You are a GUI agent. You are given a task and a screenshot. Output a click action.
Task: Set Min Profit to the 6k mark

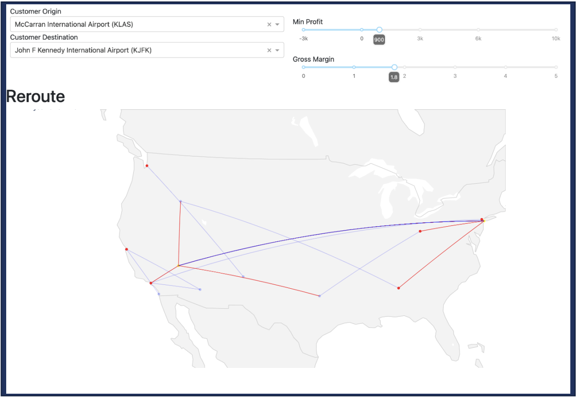pos(478,30)
